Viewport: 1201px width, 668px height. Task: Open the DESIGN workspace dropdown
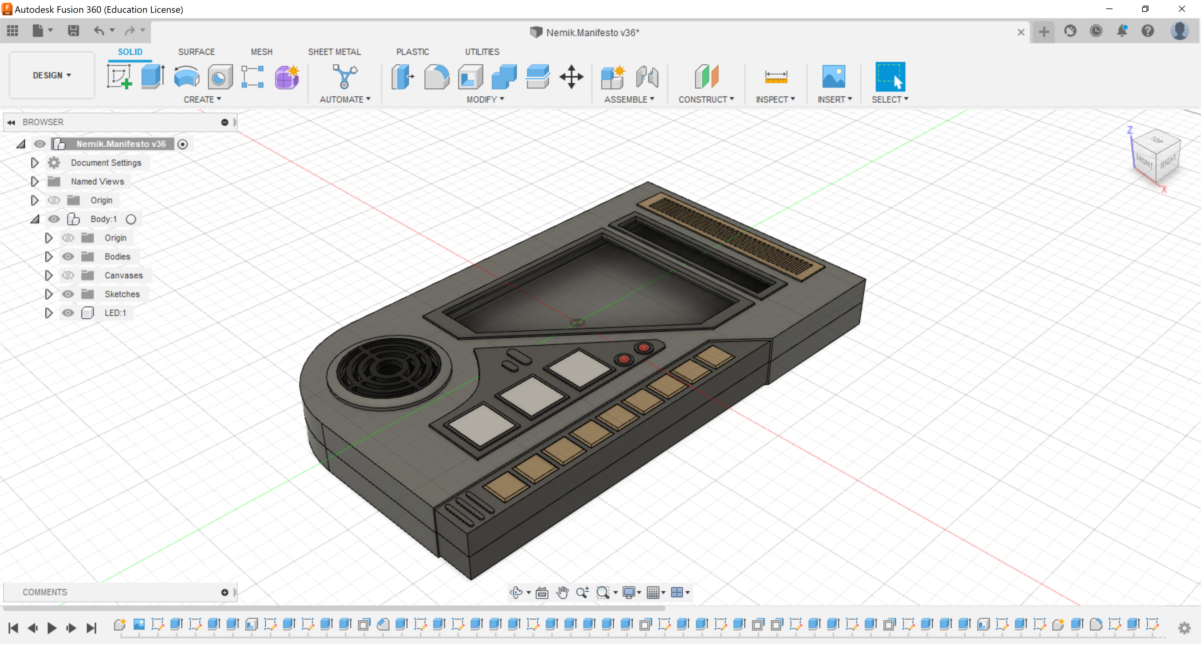[52, 75]
